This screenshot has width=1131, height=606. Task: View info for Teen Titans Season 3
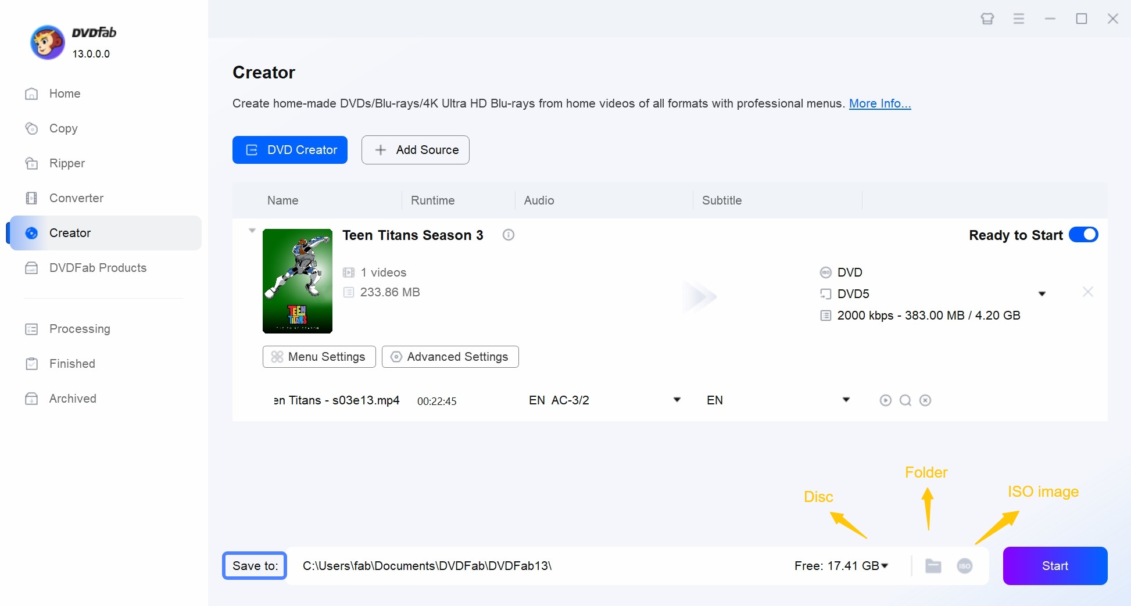pos(508,235)
